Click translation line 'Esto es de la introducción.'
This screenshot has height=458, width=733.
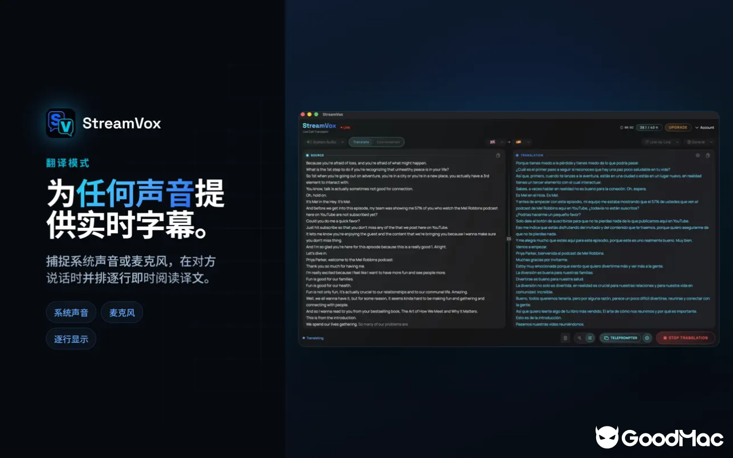click(538, 318)
